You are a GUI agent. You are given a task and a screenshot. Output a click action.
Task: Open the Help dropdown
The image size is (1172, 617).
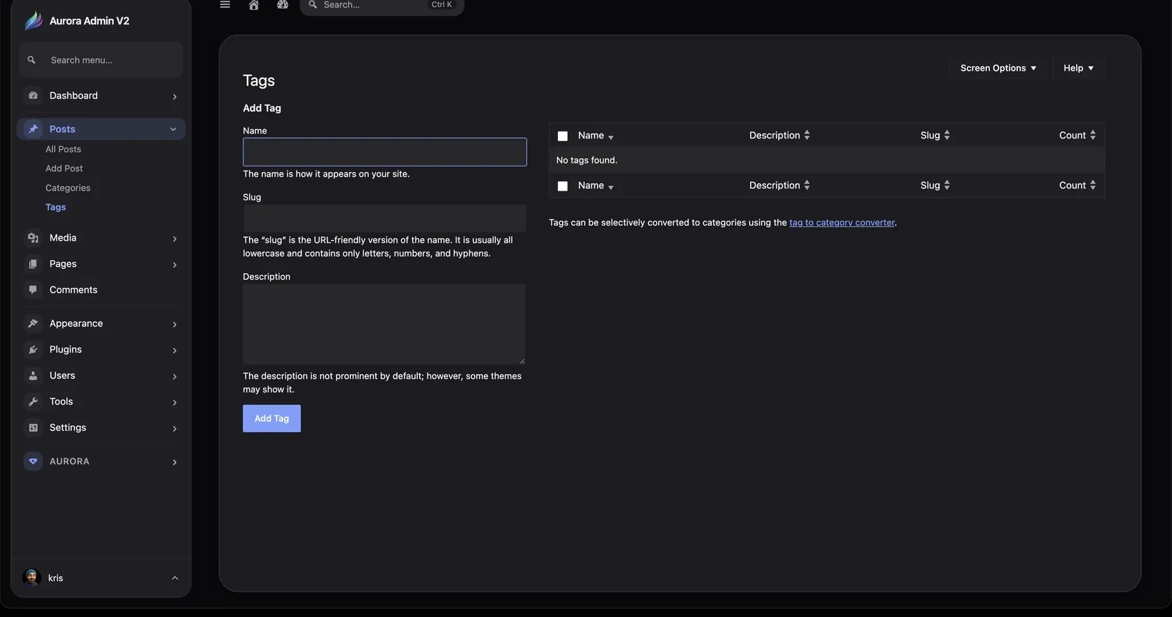coord(1078,68)
